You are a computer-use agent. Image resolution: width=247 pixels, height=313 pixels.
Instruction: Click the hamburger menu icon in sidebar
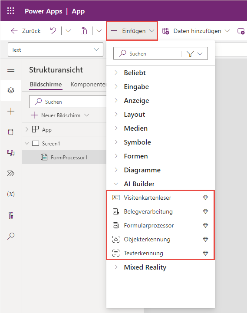click(11, 69)
